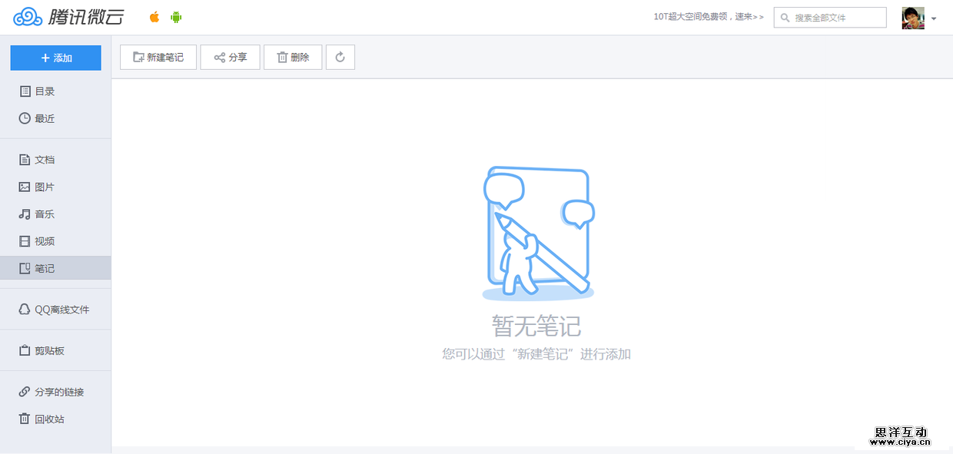Viewport: 953px width, 454px height.
Task: Click the search box for all files
Action: (x=830, y=18)
